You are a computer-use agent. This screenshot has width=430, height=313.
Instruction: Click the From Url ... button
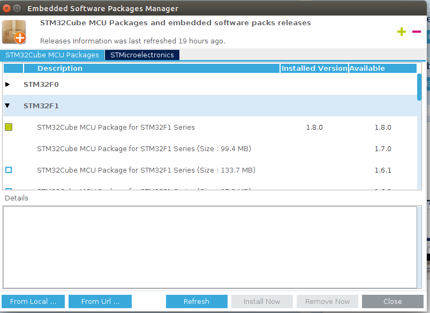(x=100, y=301)
